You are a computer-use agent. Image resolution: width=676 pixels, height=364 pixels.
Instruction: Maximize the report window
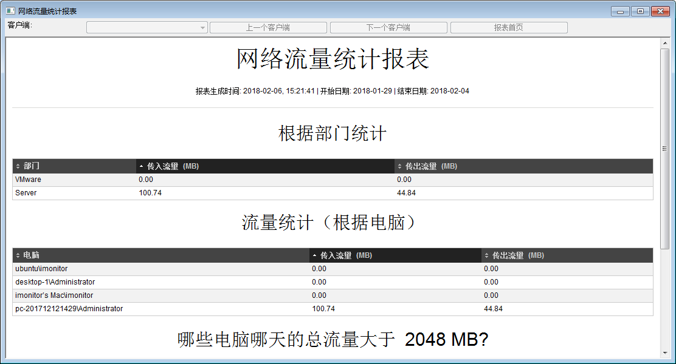pyautogui.click(x=640, y=11)
